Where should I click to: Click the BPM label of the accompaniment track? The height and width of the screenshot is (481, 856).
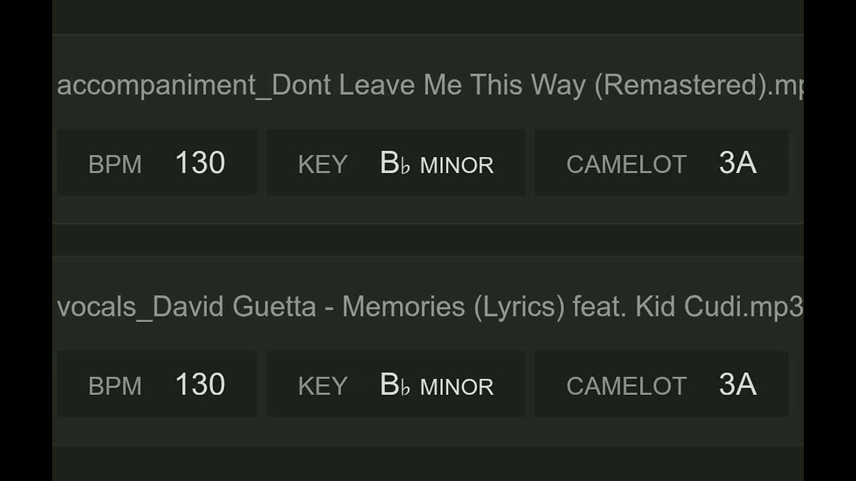pyautogui.click(x=115, y=164)
